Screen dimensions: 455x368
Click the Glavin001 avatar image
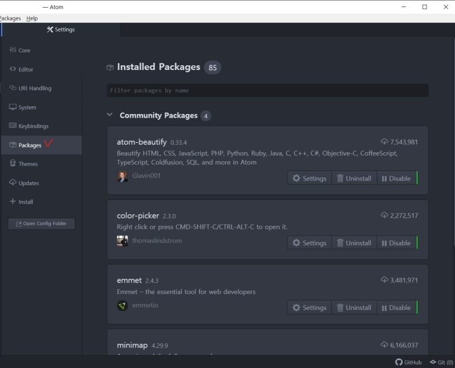(x=122, y=176)
